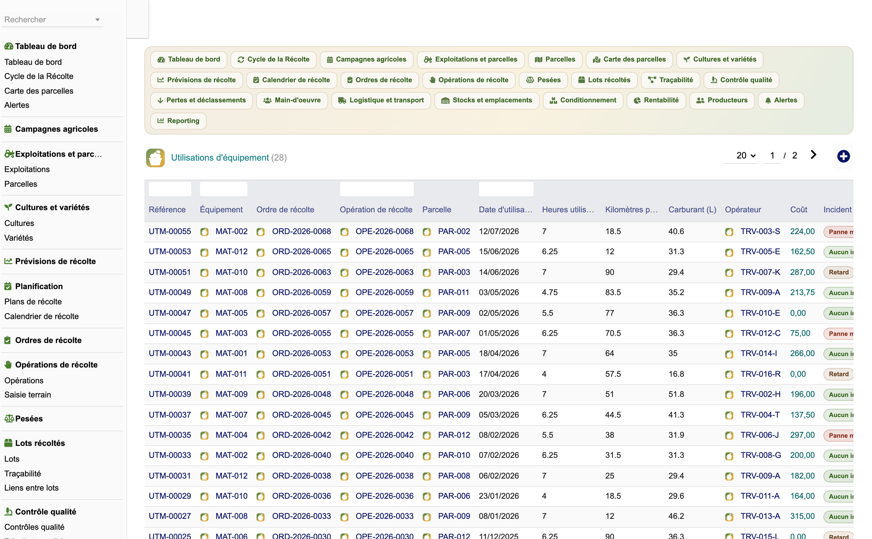Screen dimensions: 872x539
Task: Open sidebar link Liens entre lots
Action: [x=31, y=488]
